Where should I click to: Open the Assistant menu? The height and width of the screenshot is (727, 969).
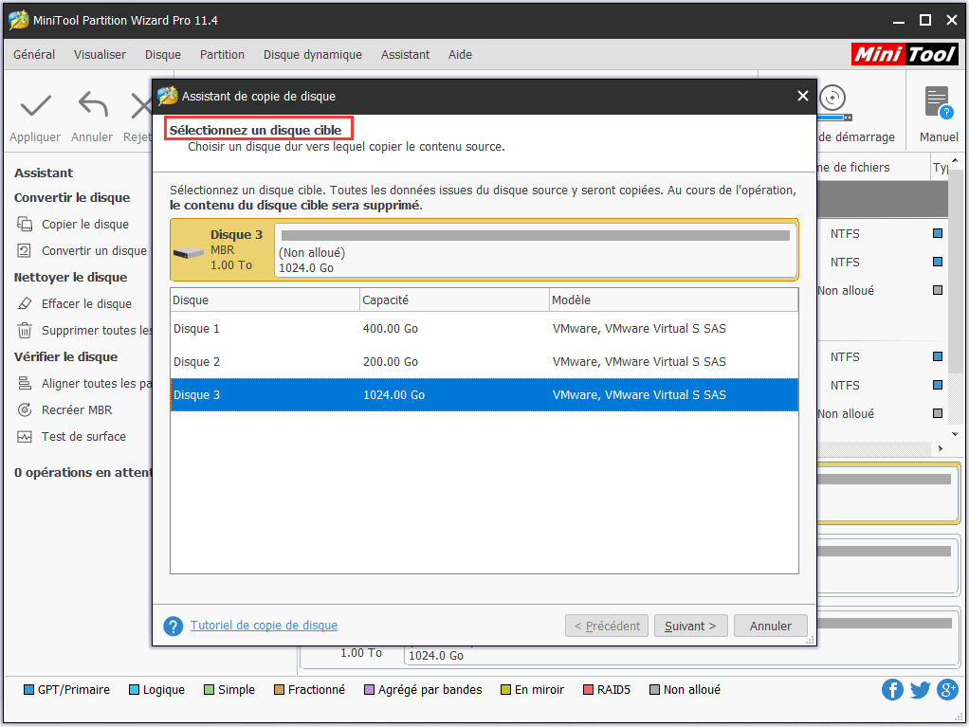[405, 55]
